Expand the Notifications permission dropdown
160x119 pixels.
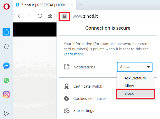(x=135, y=67)
